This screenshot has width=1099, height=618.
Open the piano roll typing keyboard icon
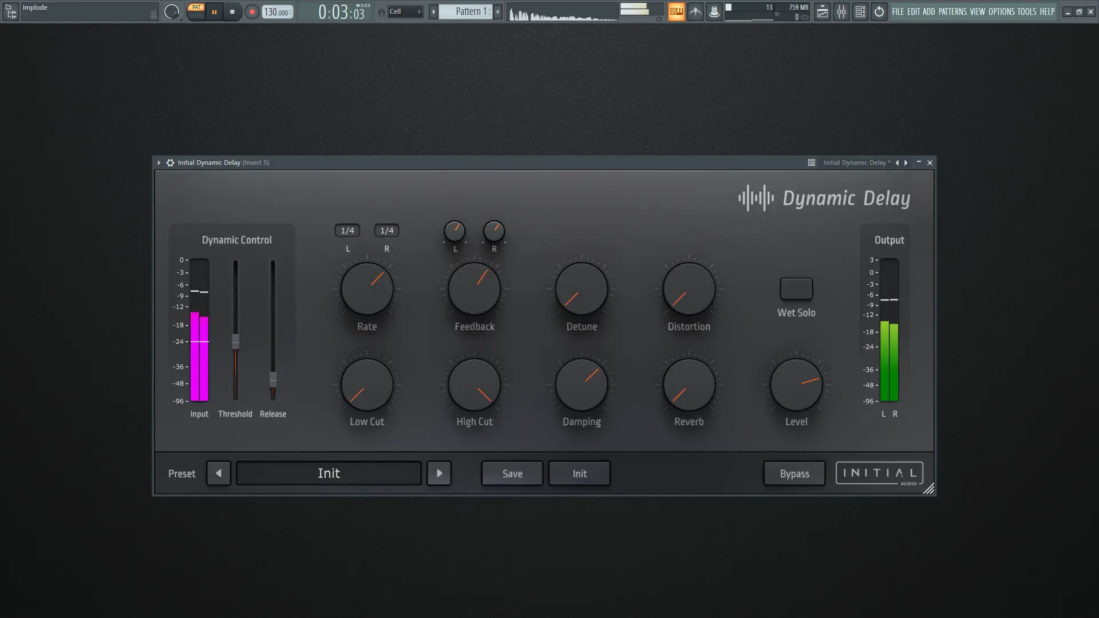point(676,11)
